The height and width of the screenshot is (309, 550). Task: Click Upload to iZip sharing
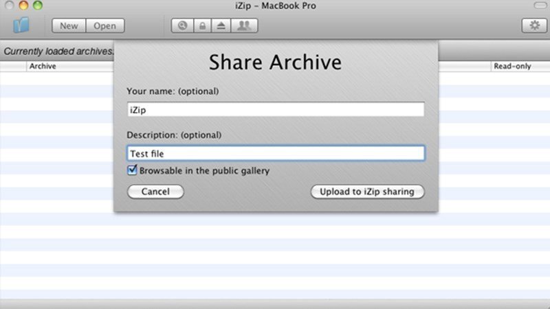click(367, 192)
